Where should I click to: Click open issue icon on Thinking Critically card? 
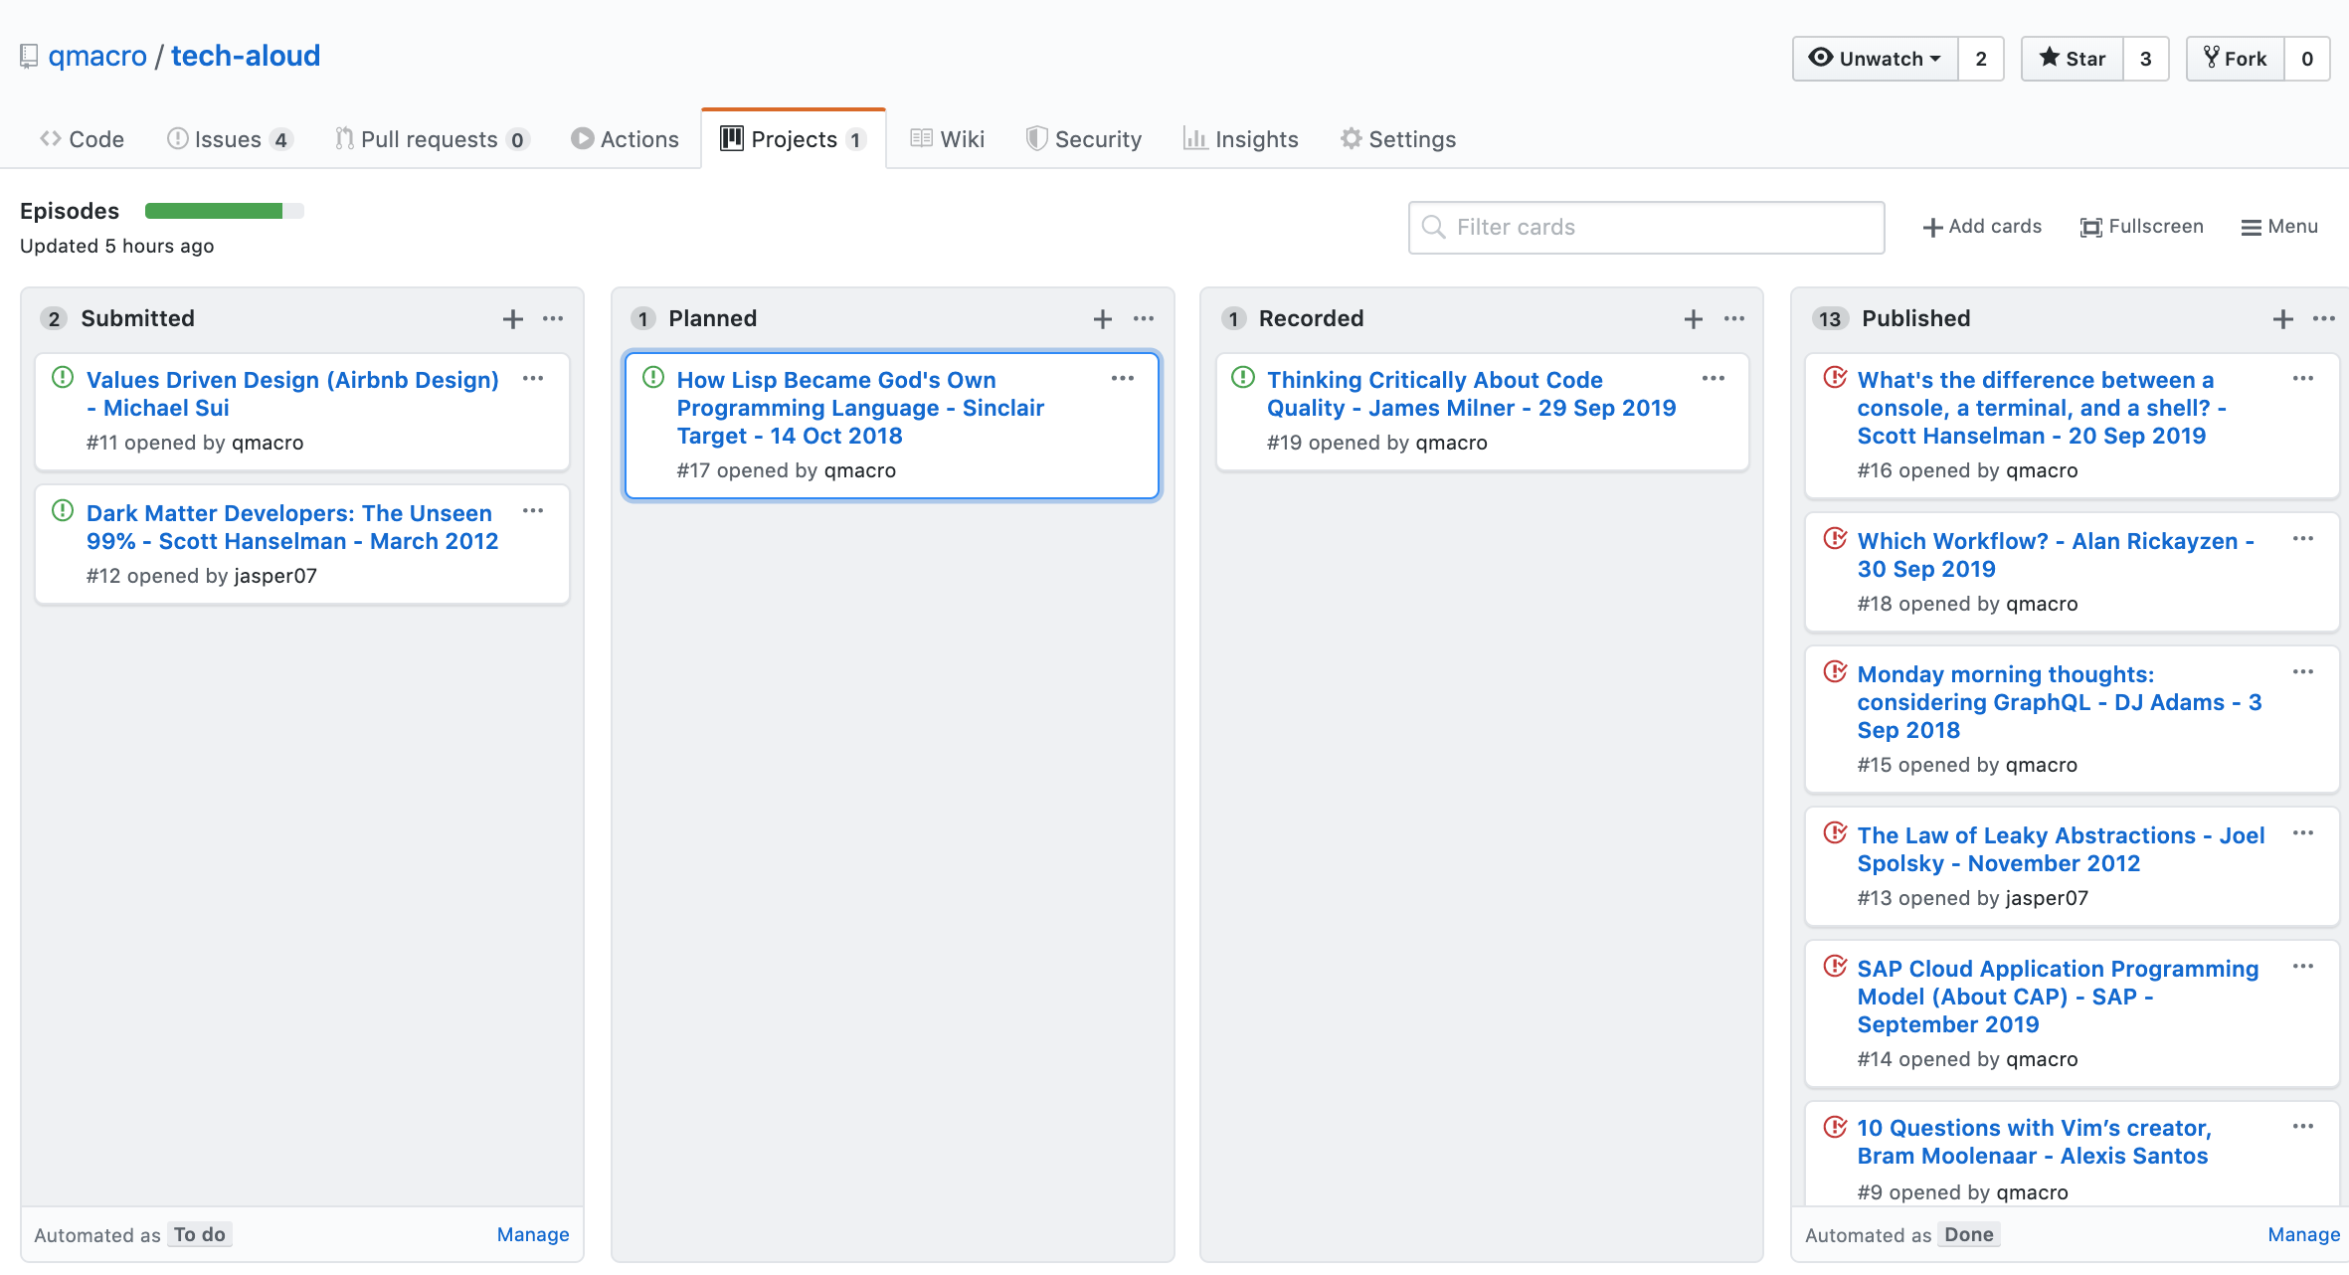click(x=1243, y=378)
